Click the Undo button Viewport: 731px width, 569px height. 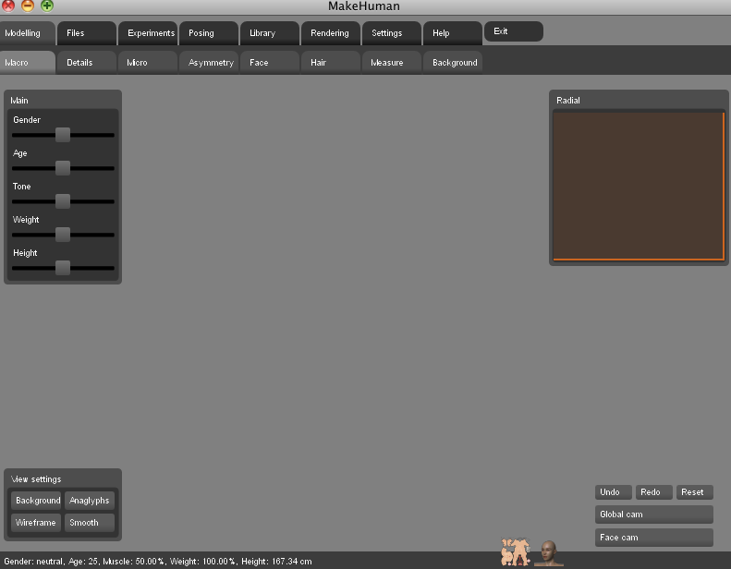(x=614, y=492)
